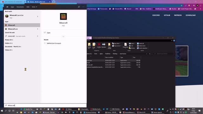Click History in Explorer ribbon
This screenshot has width=203, height=114.
coord(132,48)
